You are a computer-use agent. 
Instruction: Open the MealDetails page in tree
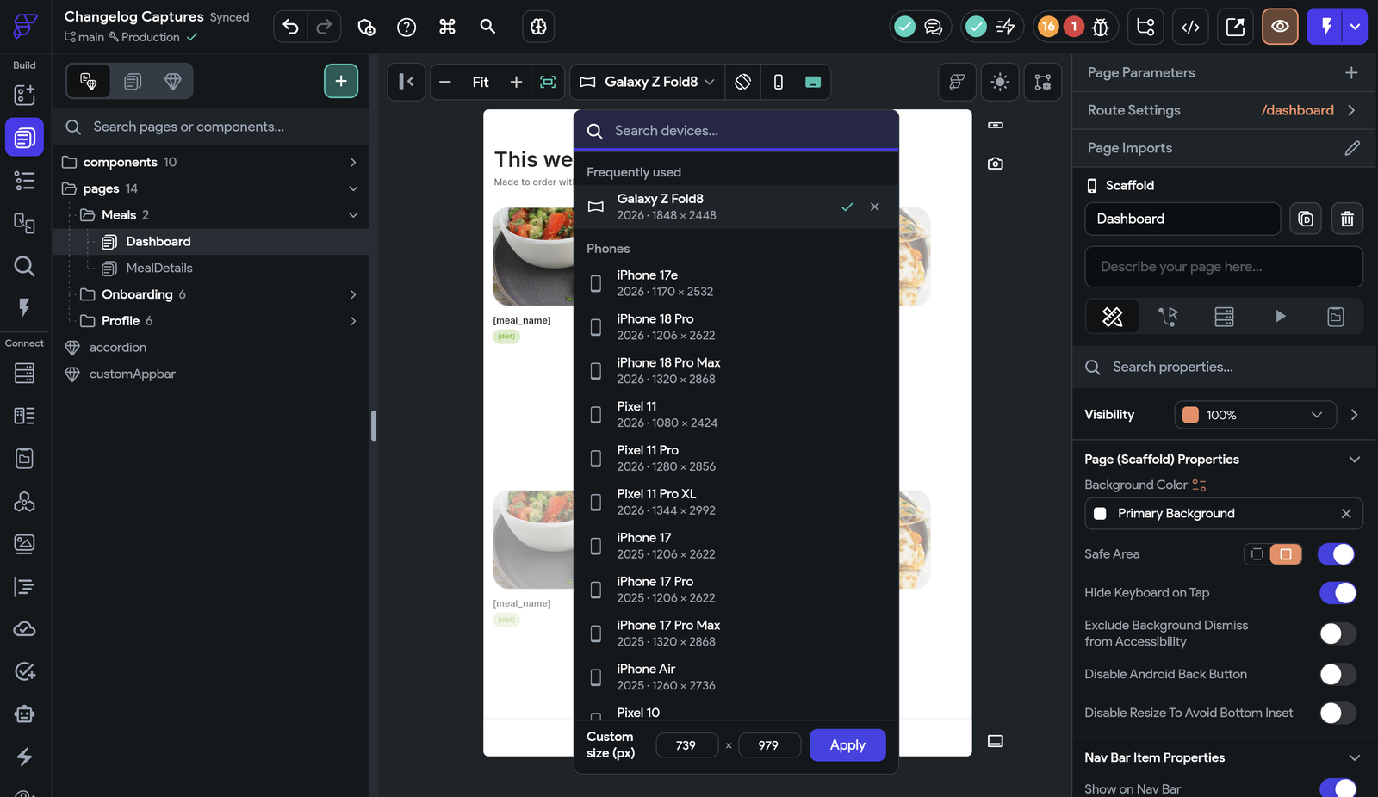click(x=159, y=268)
